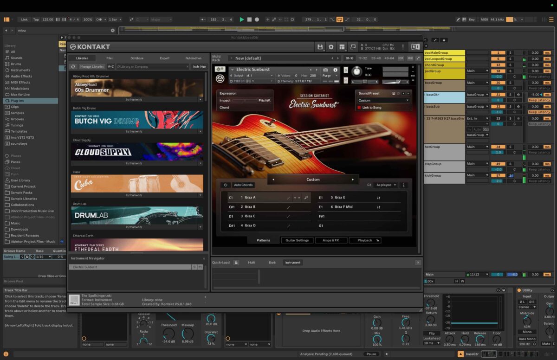Select previous pattern with Custom left arrow
557x360 pixels.
(273, 180)
